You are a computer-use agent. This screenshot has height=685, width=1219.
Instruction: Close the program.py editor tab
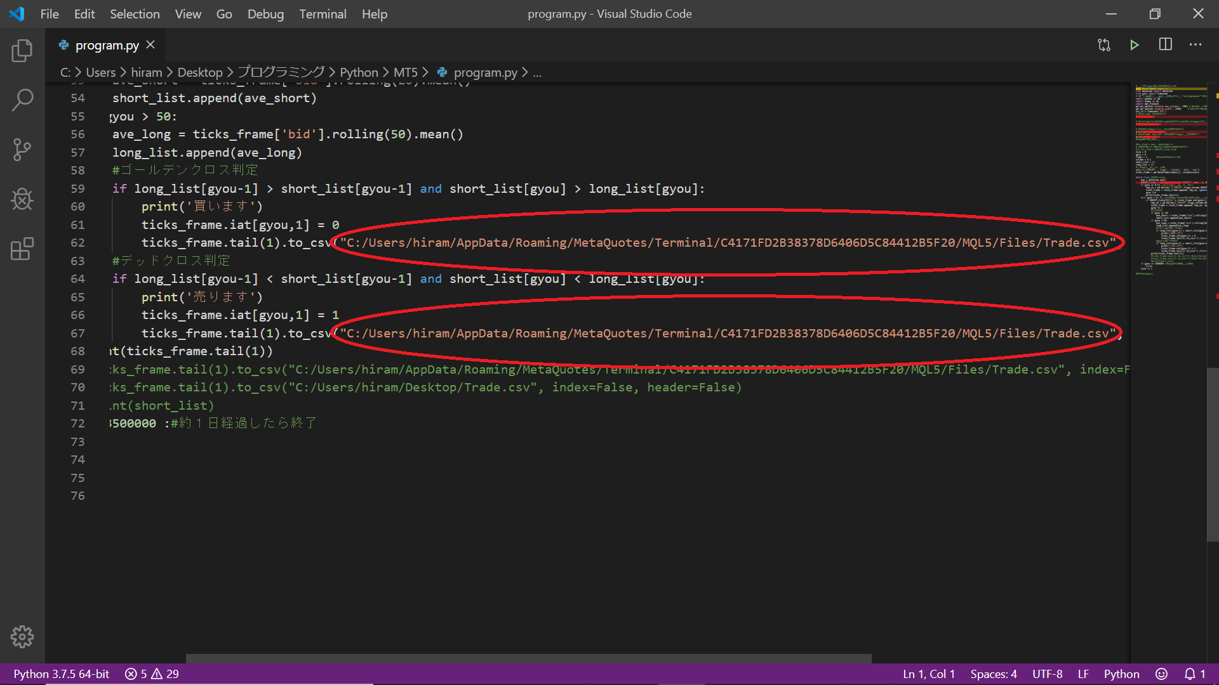coord(150,44)
